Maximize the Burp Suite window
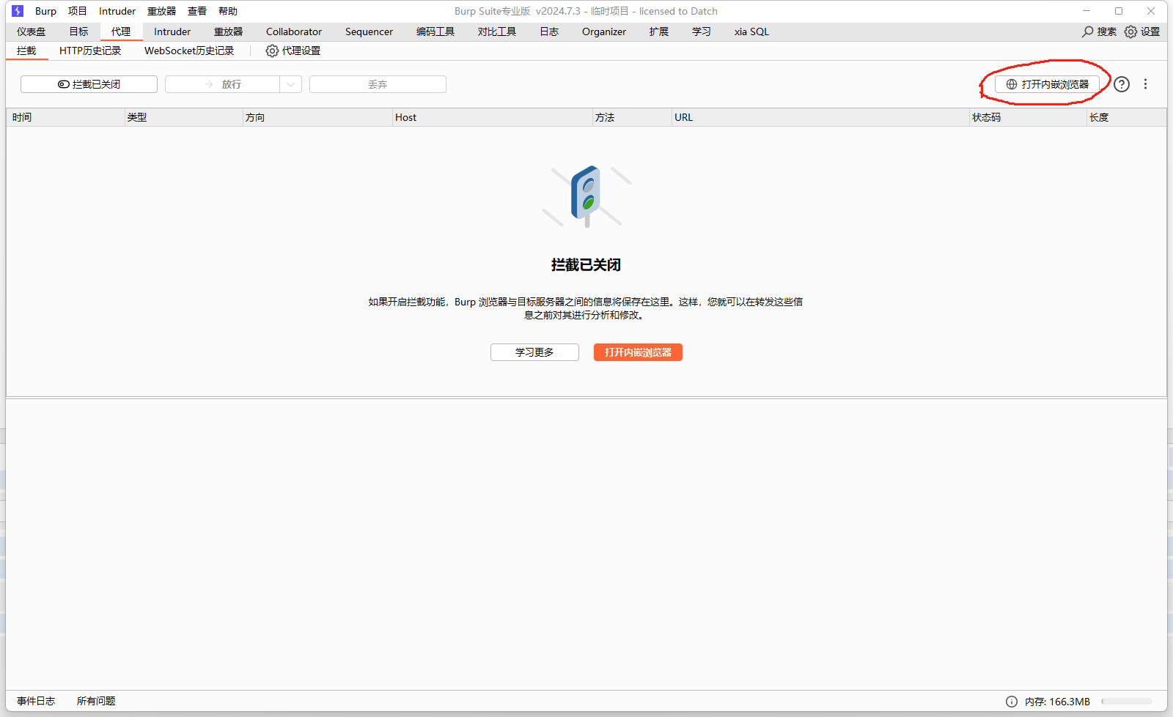The height and width of the screenshot is (717, 1173). pyautogui.click(x=1119, y=11)
